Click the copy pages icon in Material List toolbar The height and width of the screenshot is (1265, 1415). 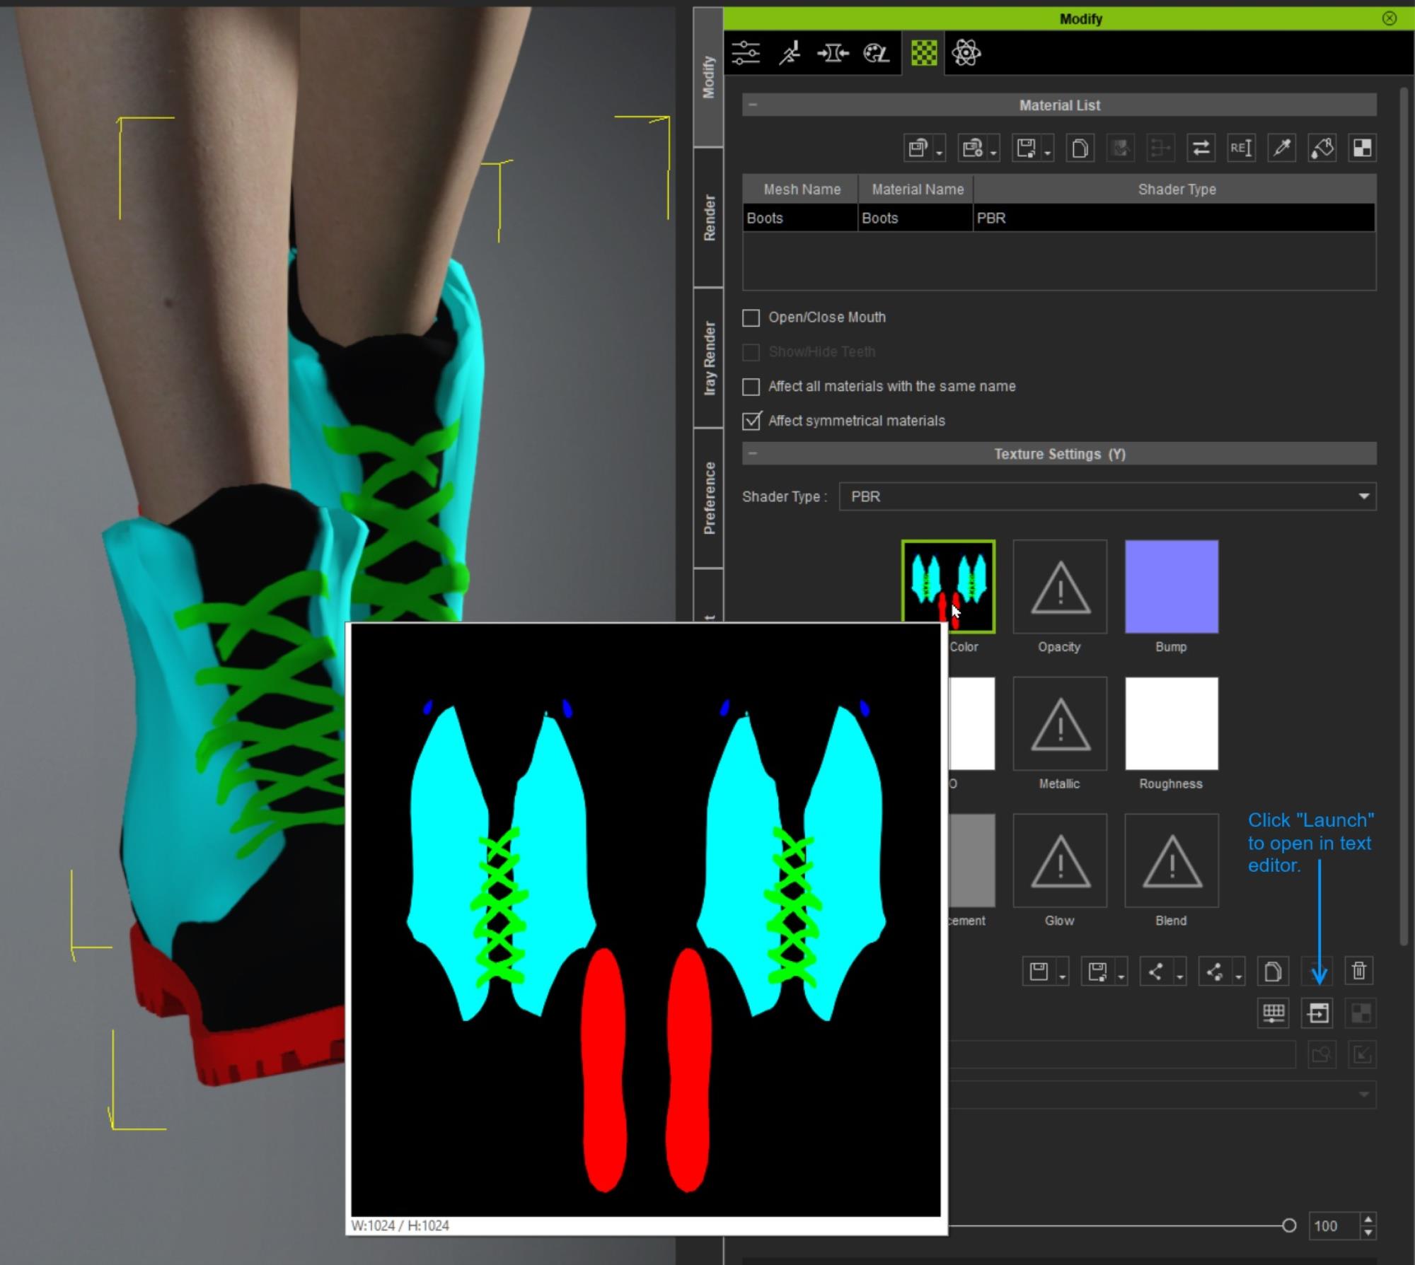[x=1080, y=148]
